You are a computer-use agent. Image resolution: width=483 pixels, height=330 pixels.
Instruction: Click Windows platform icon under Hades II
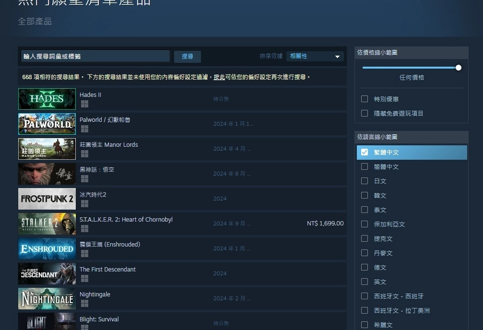point(84,104)
